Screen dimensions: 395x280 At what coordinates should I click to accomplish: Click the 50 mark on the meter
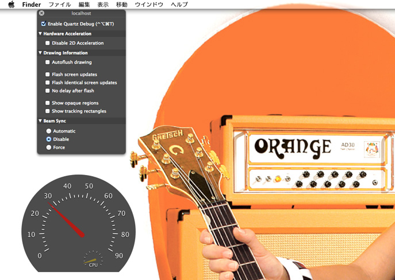coord(89,186)
